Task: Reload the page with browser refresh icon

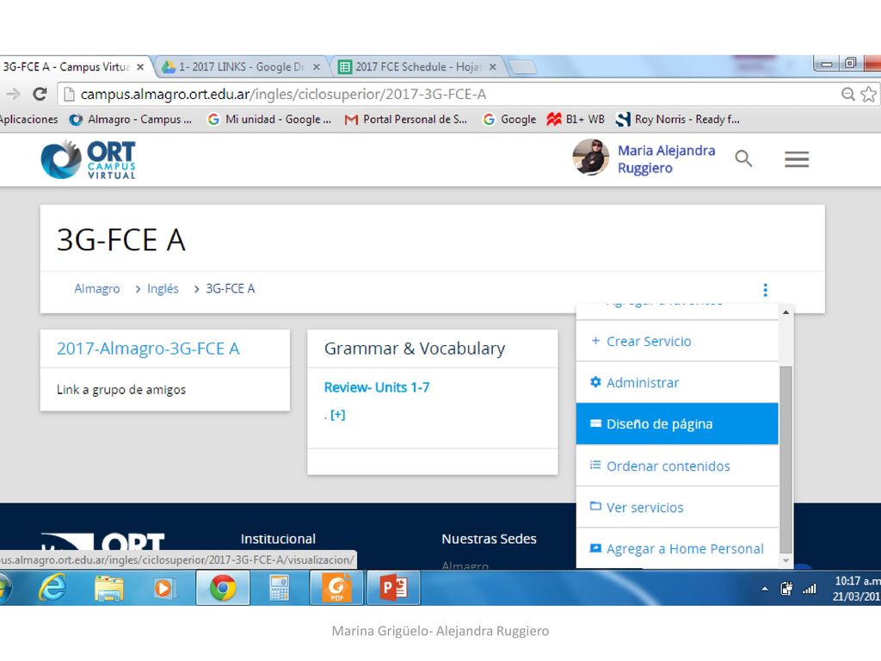Action: (x=40, y=94)
